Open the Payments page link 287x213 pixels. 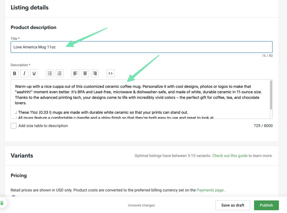[x=210, y=190]
